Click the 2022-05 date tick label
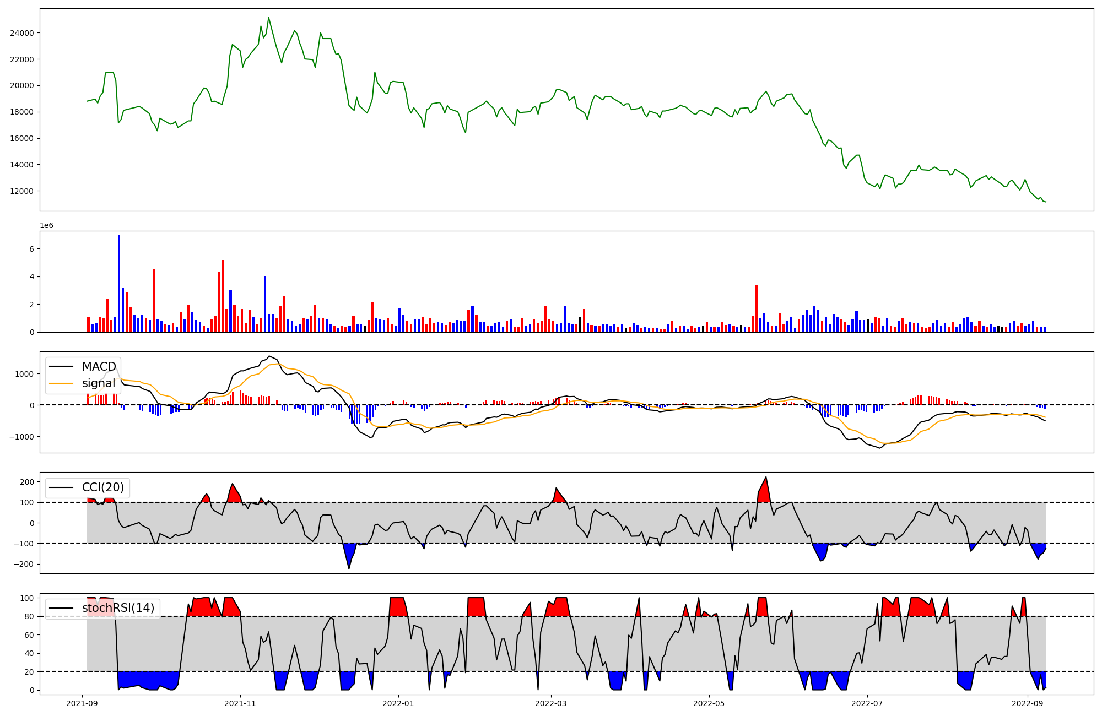The height and width of the screenshot is (716, 1102). pyautogui.click(x=709, y=703)
